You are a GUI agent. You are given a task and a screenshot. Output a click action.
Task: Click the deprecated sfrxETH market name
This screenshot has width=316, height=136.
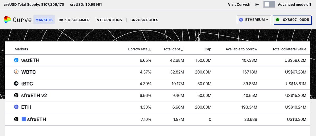[x=37, y=119]
